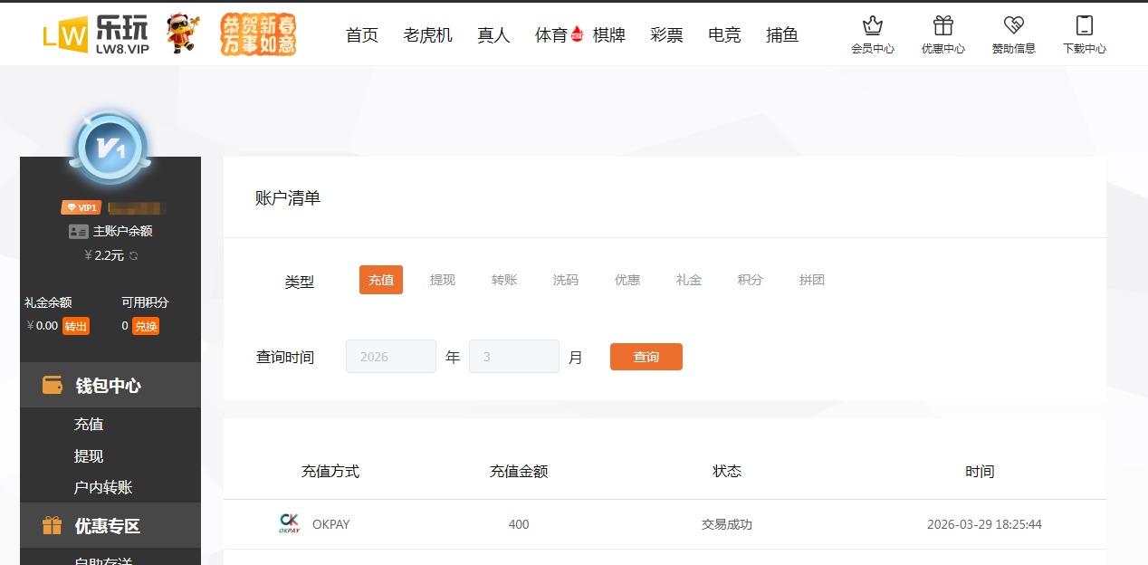Click the 兑换 button beside 可用积分
The height and width of the screenshot is (565, 1148).
[x=146, y=325]
